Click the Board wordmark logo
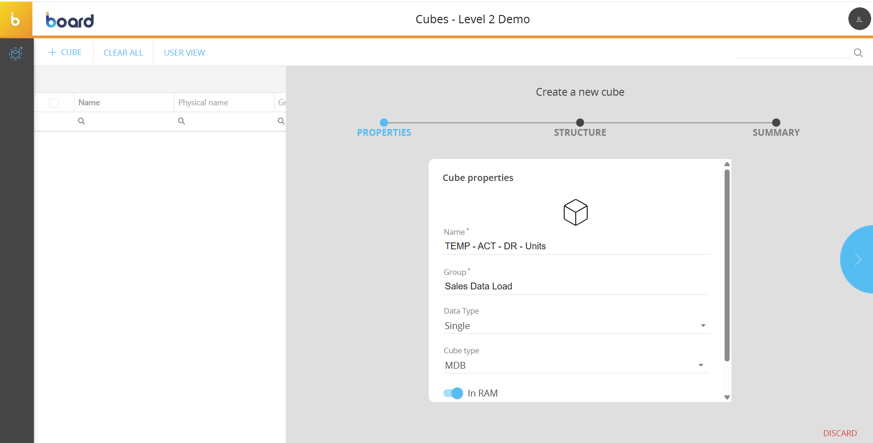 click(x=70, y=21)
